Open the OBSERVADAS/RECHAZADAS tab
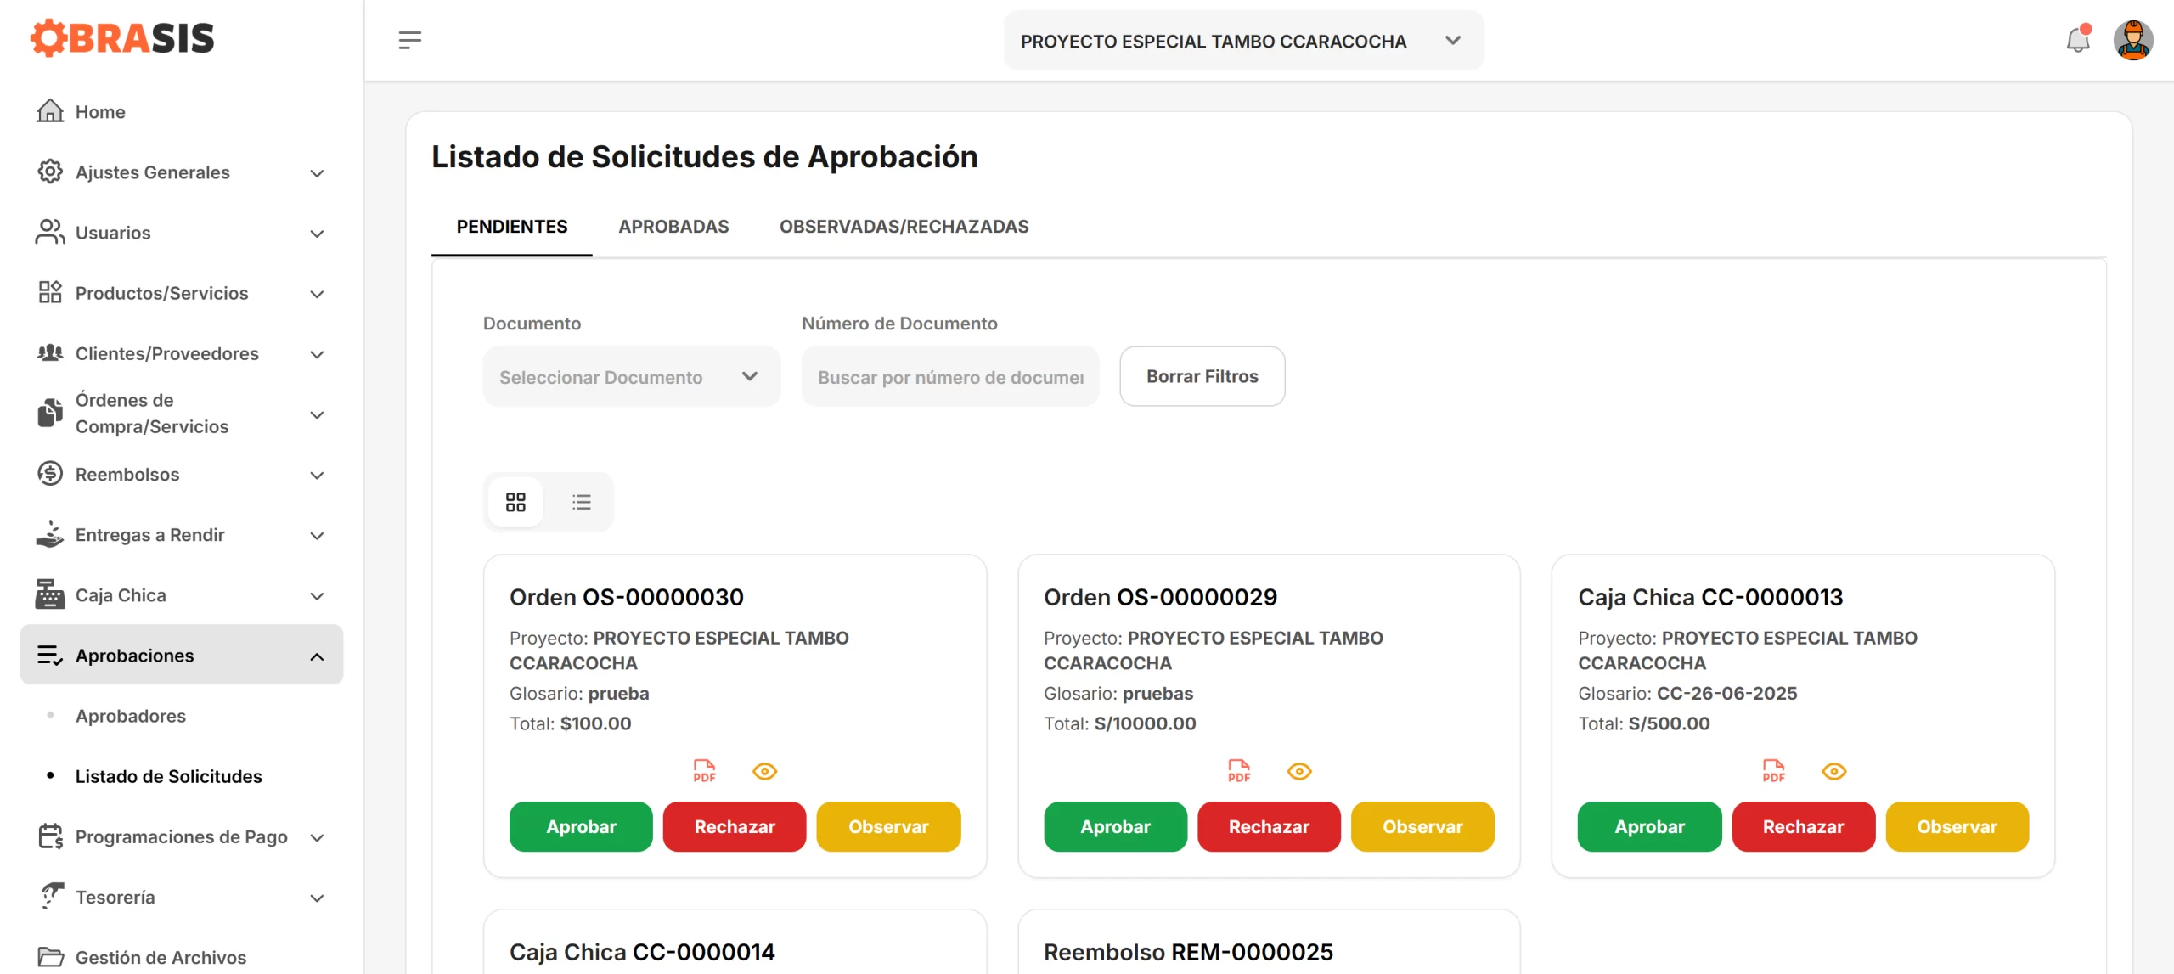This screenshot has width=2174, height=974. coord(904,227)
